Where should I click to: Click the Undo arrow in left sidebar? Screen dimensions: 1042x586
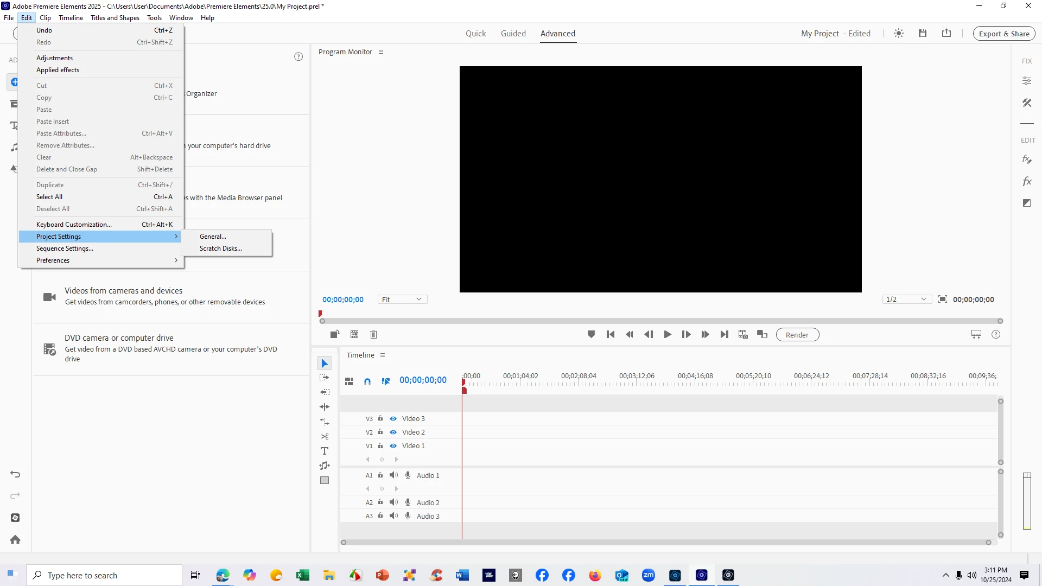coord(15,474)
